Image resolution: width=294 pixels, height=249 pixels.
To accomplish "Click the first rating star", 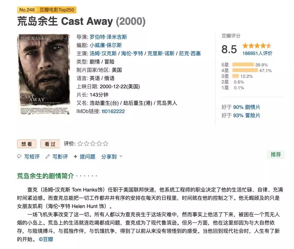I will pos(80,144).
